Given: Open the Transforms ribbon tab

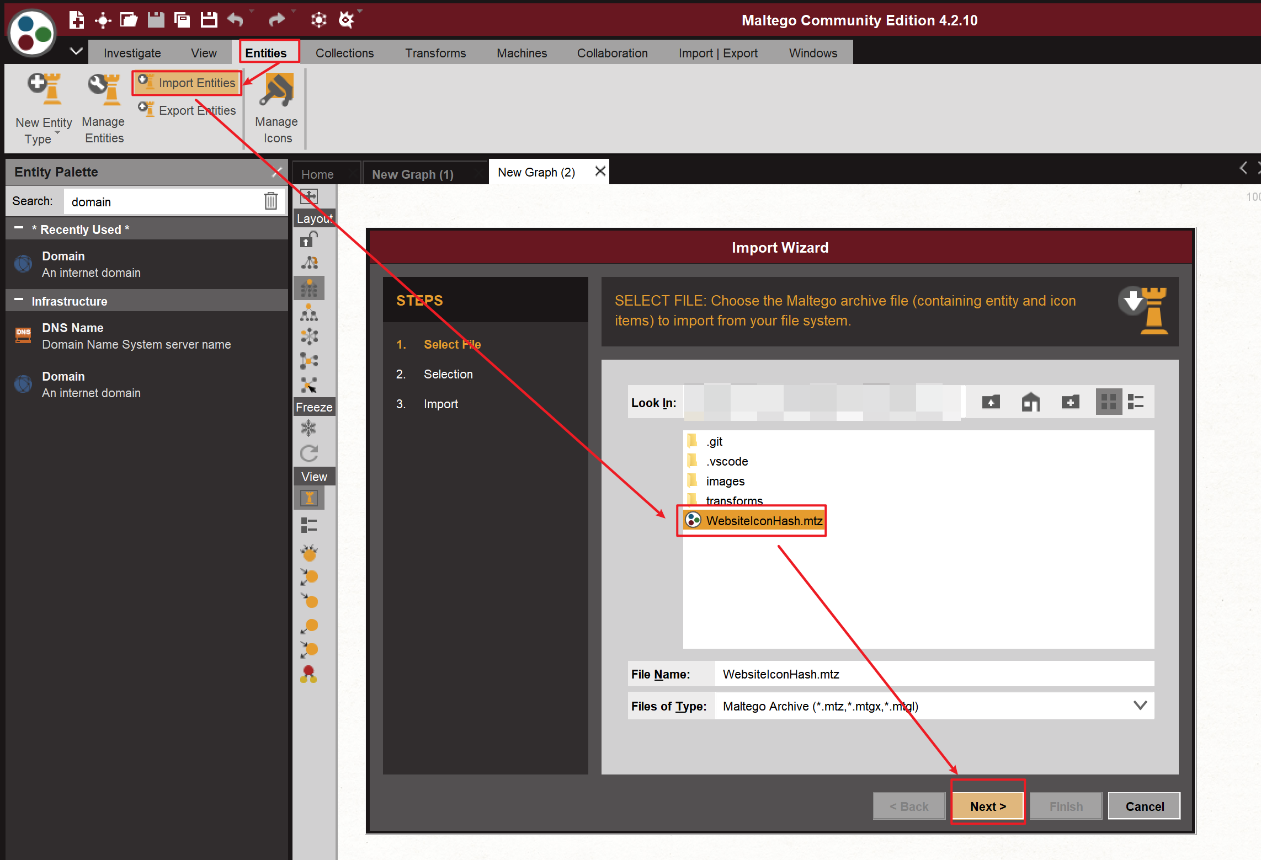Looking at the screenshot, I should point(435,53).
